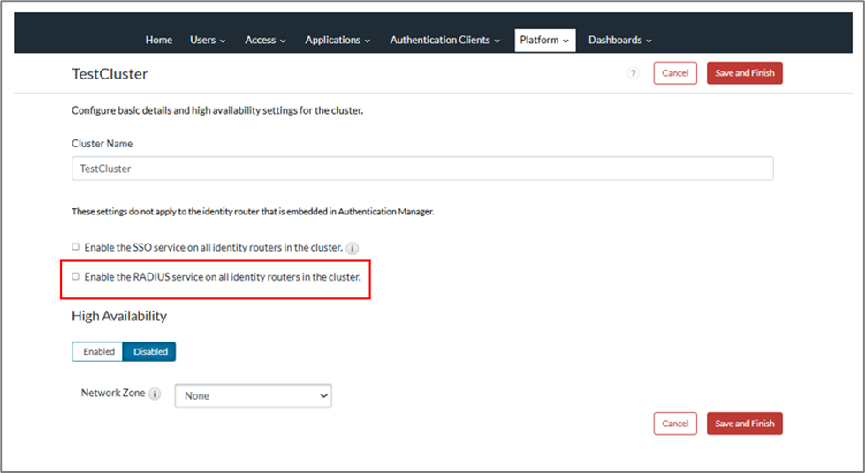Expand the Users menu
The width and height of the screenshot is (865, 473).
(208, 40)
